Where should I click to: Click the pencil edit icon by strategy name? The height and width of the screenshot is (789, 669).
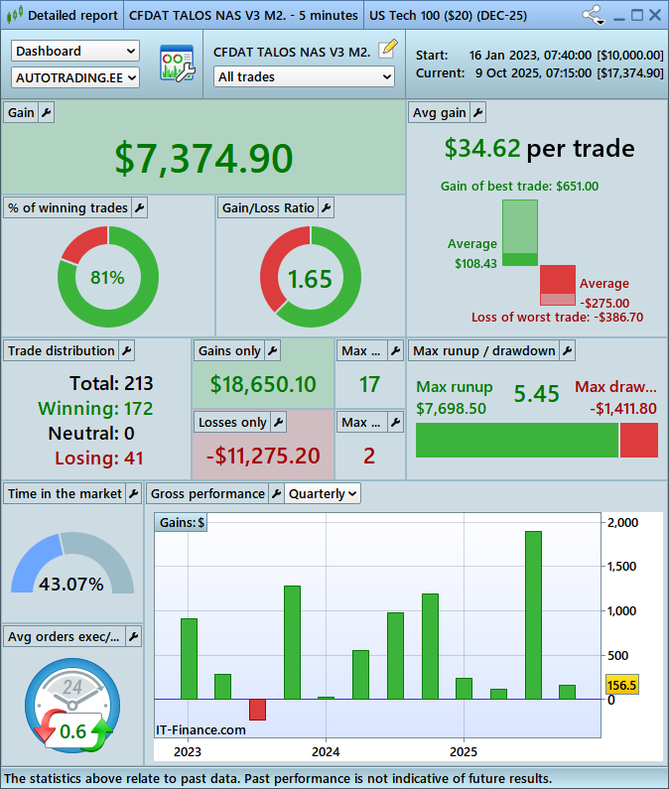[x=388, y=49]
